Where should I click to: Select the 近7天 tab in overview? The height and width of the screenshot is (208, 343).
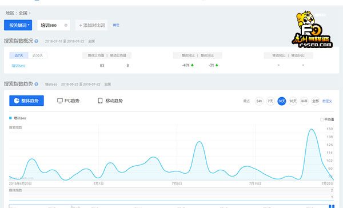tap(19, 55)
